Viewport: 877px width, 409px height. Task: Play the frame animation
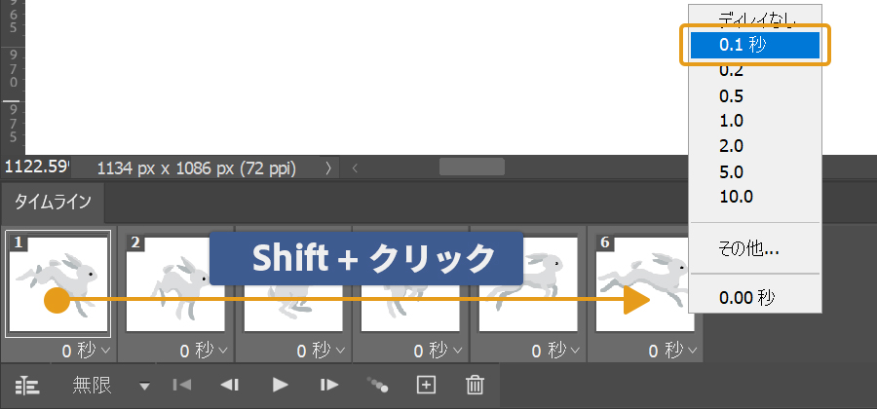(281, 385)
